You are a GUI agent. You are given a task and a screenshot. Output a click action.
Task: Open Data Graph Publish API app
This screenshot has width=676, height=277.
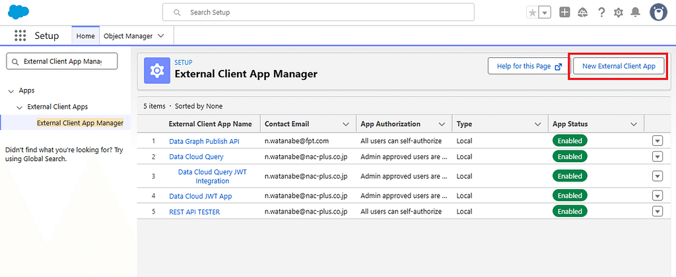click(x=204, y=141)
